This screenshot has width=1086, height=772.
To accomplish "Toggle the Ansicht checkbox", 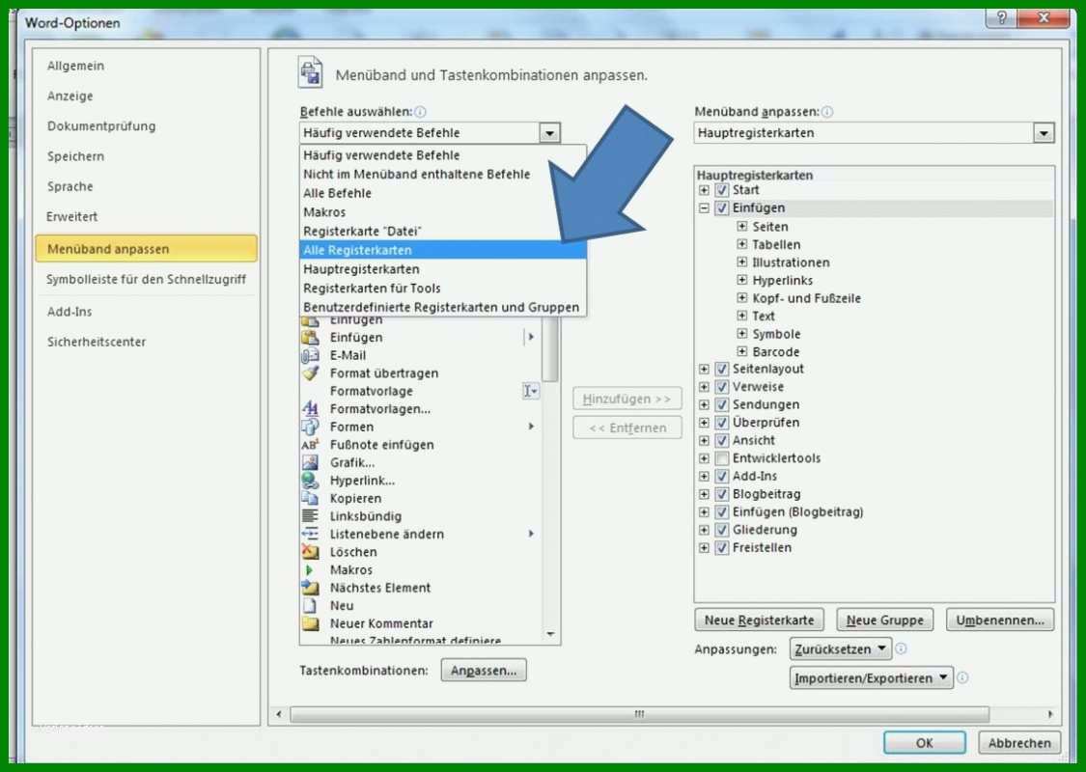I will [722, 440].
